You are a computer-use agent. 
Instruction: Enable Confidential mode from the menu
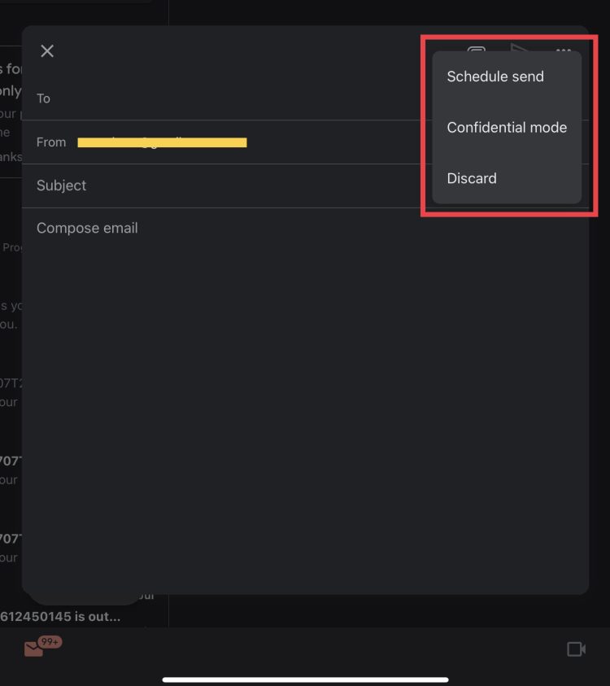coord(507,127)
